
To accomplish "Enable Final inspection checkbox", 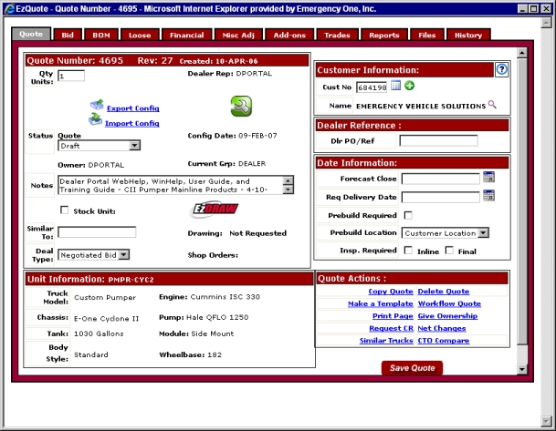I will (x=449, y=251).
